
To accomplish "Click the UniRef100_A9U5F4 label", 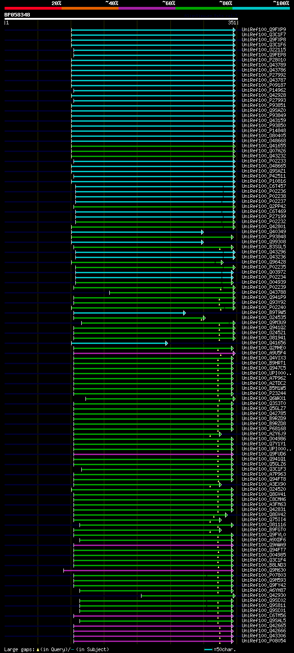I will (x=264, y=353).
